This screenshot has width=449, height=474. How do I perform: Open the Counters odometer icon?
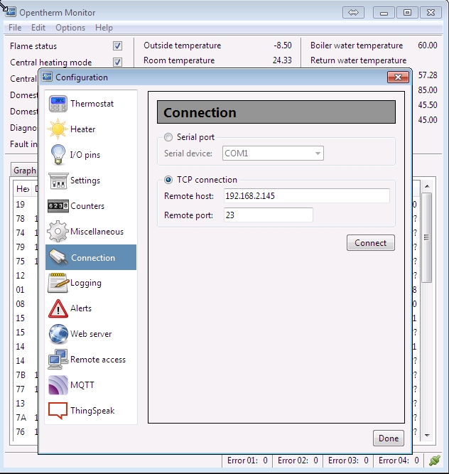[58, 206]
